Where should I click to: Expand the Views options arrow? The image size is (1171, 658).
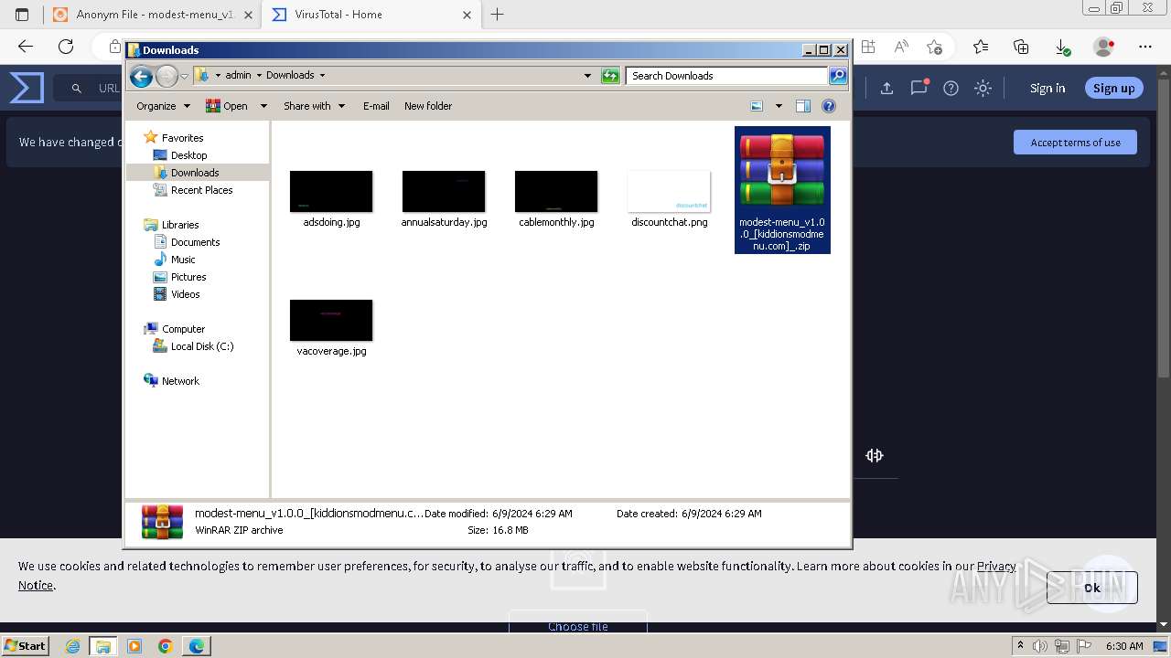779,106
